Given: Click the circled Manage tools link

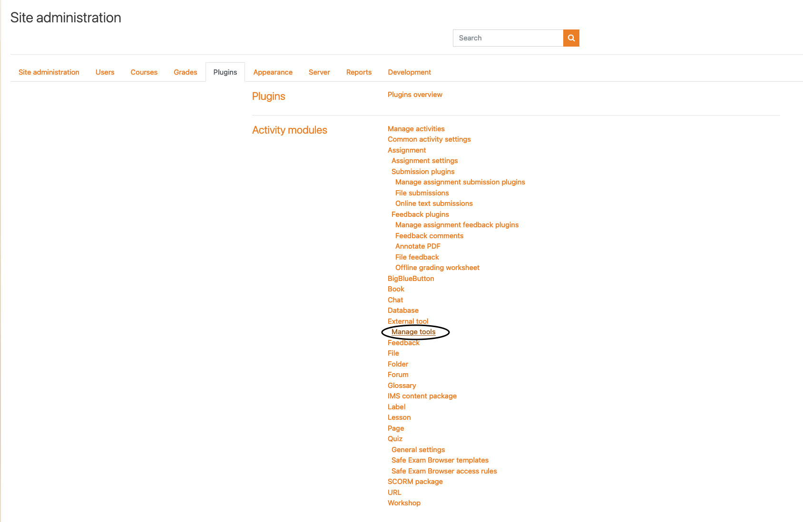Looking at the screenshot, I should 413,332.
